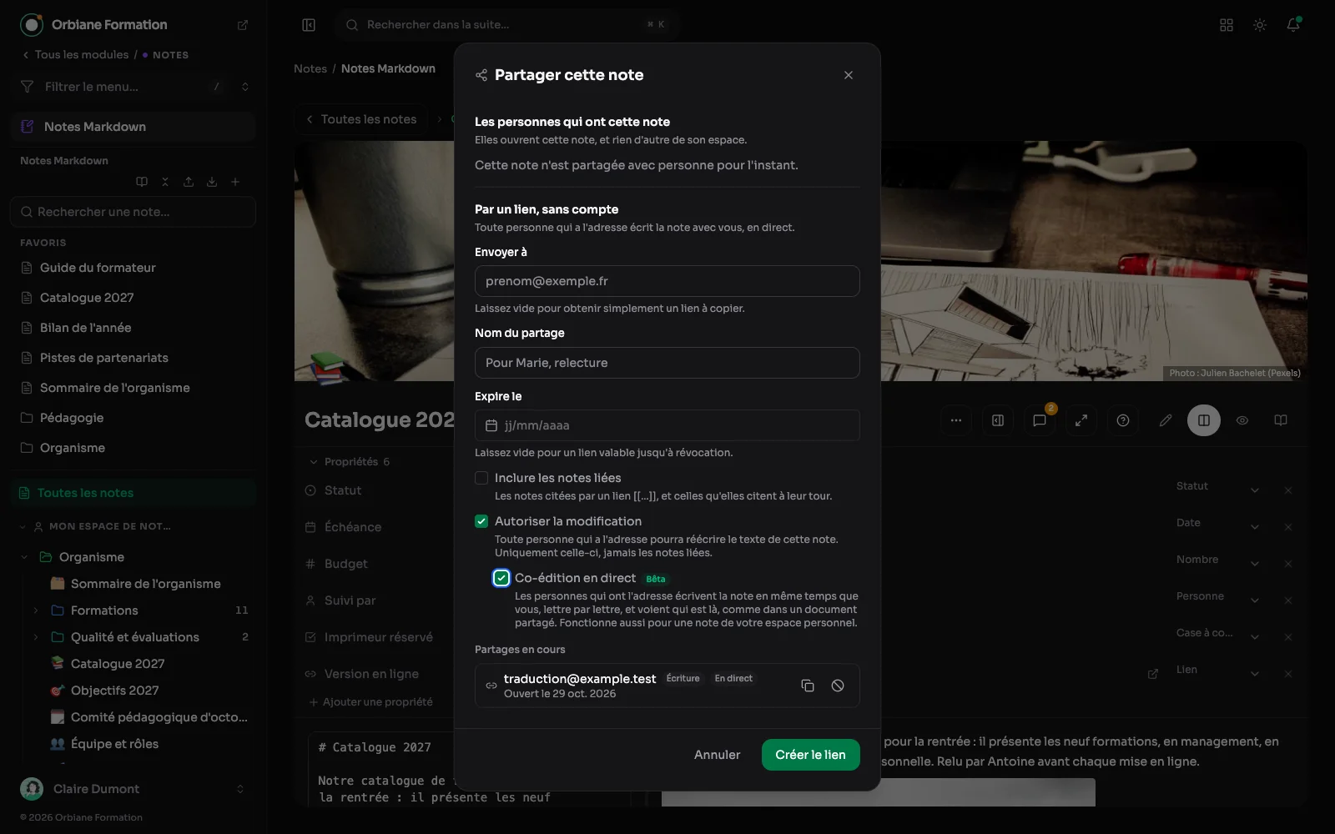This screenshot has width=1335, height=834.
Task: Click the Créer le lien button
Action: (811, 755)
